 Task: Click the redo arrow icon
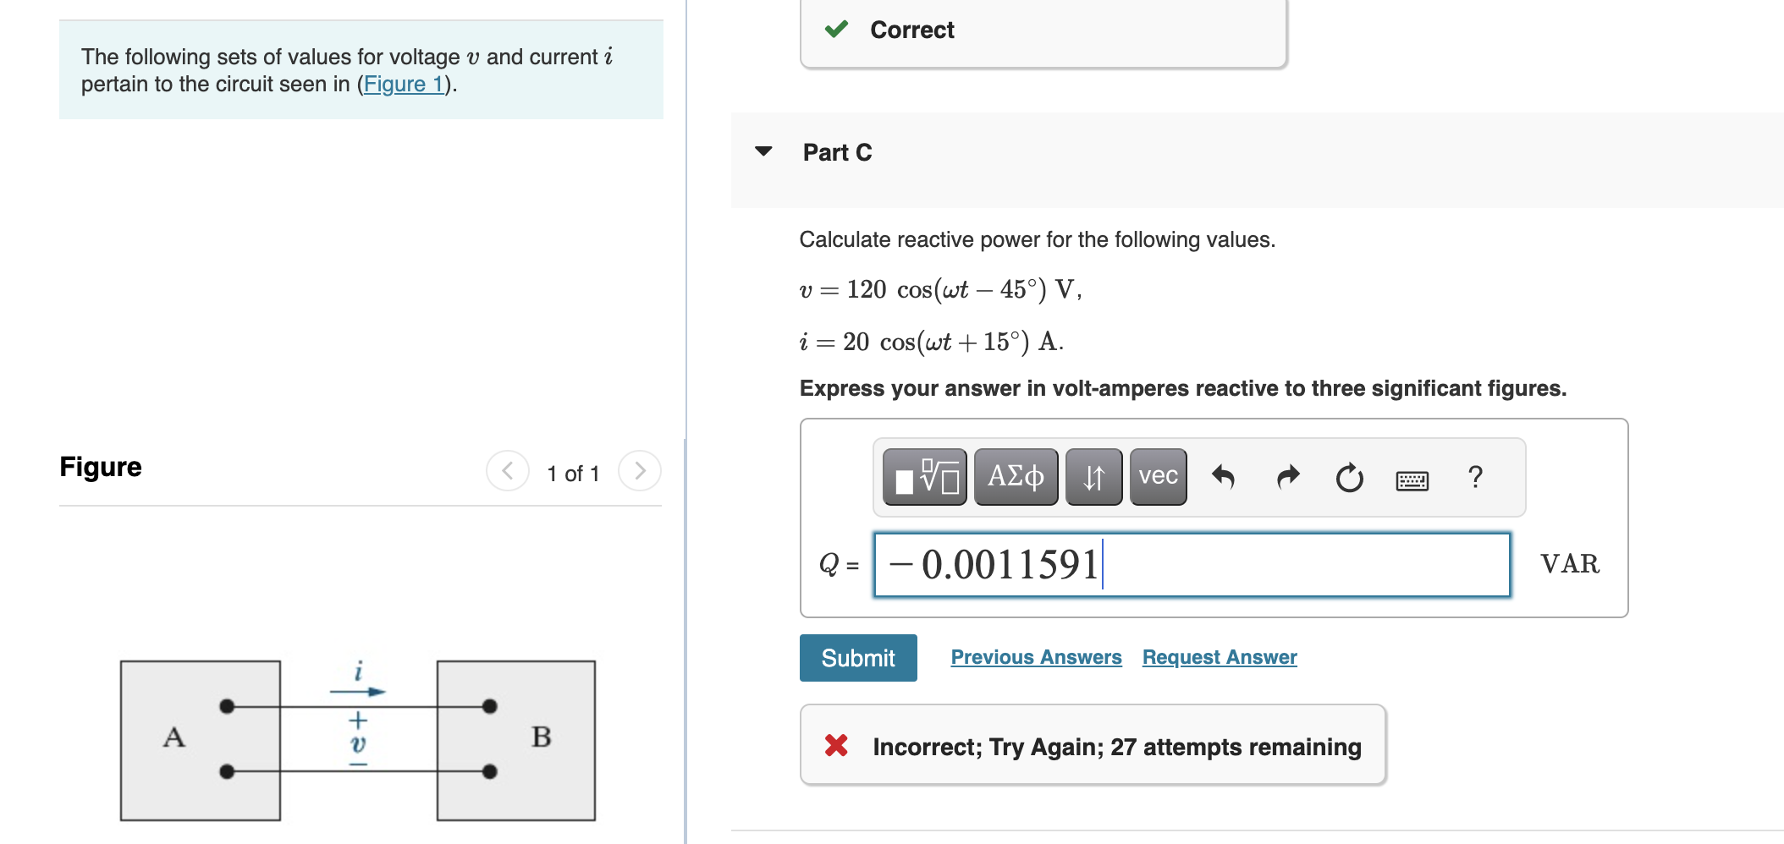(x=1286, y=477)
